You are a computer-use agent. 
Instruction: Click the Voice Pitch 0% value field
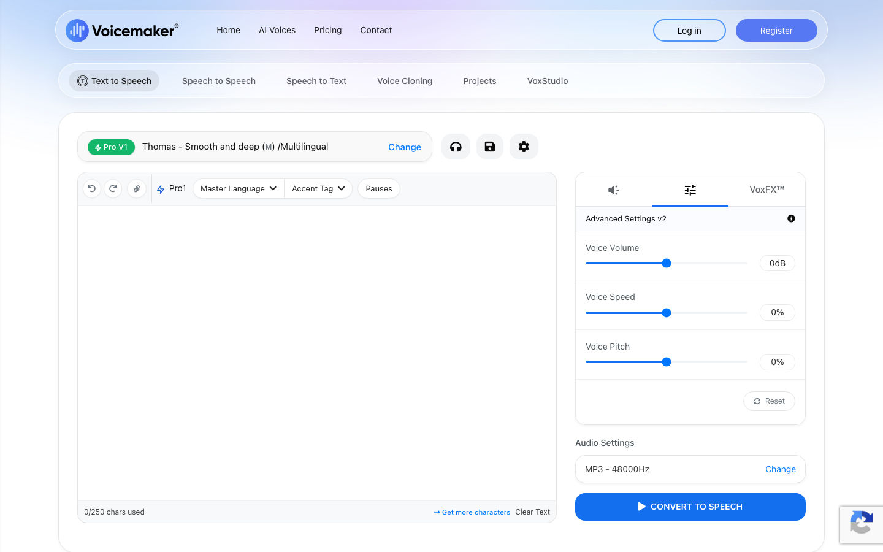pos(778,362)
